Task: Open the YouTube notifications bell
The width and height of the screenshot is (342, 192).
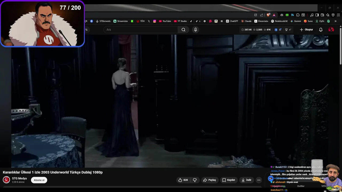Action: click(321, 30)
